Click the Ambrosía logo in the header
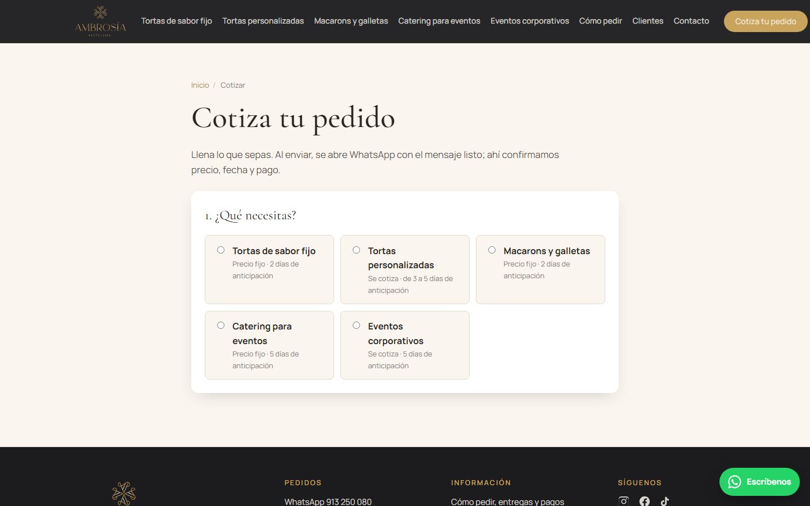This screenshot has width=810, height=506. coord(101,21)
